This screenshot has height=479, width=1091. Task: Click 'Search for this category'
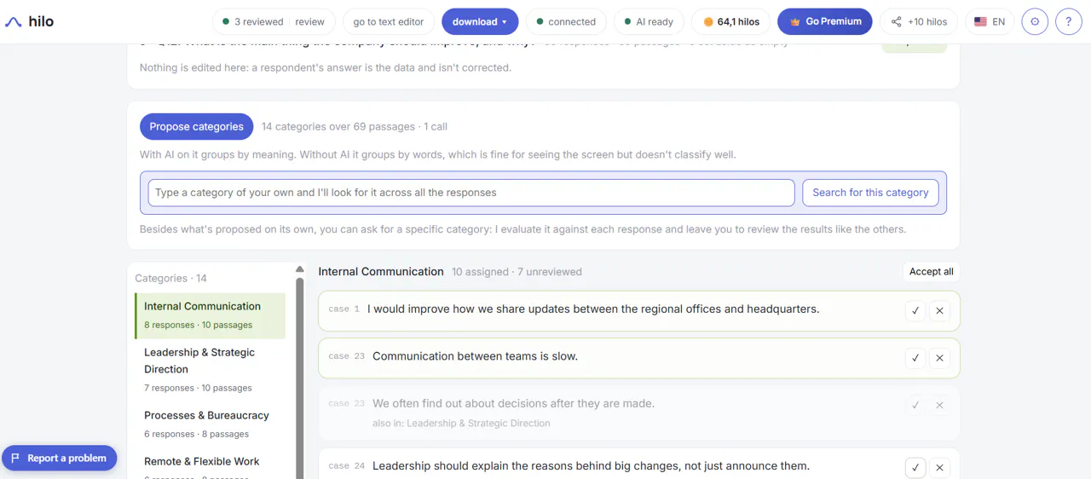click(870, 193)
